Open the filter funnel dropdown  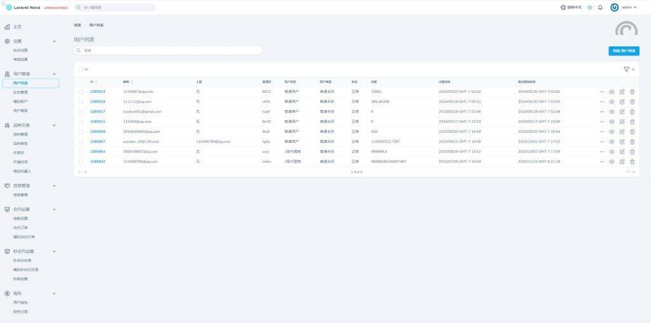point(629,69)
